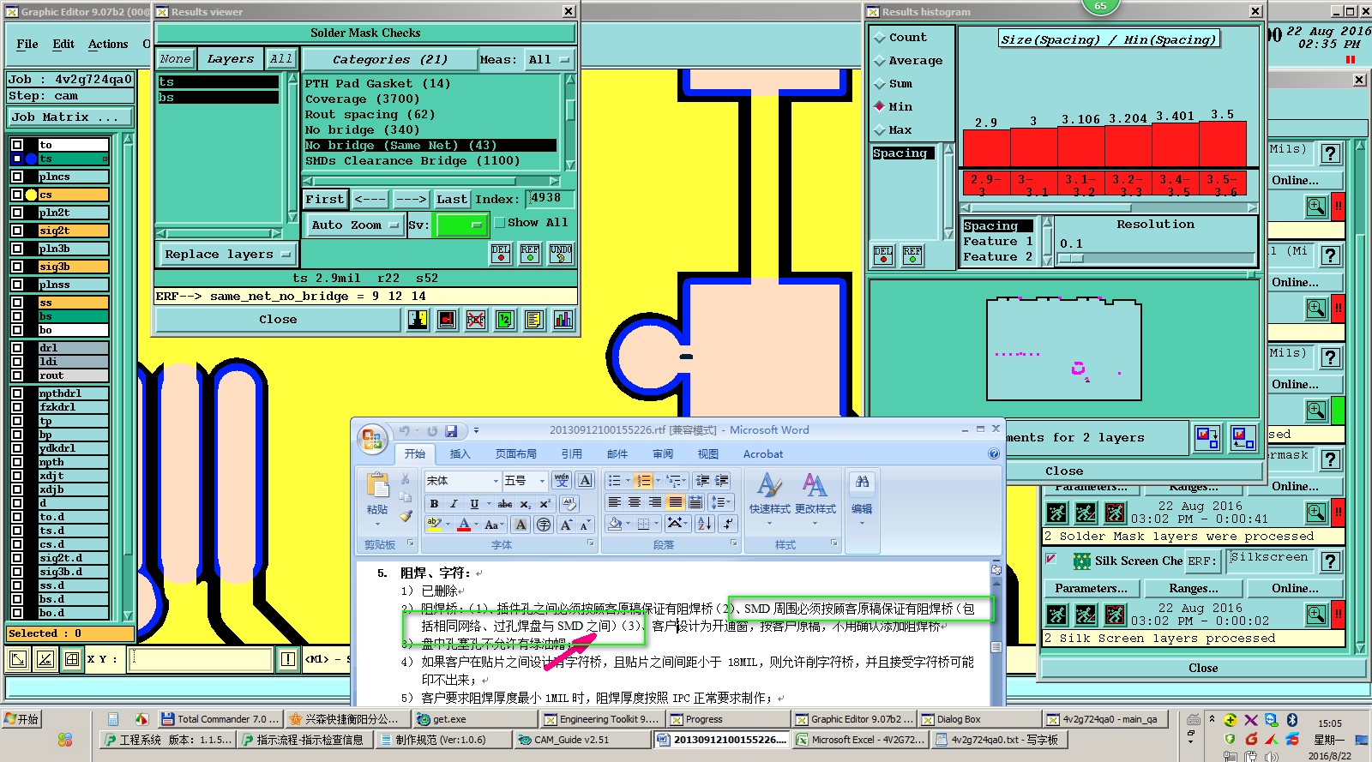Enable the Show All checkbox

[499, 223]
